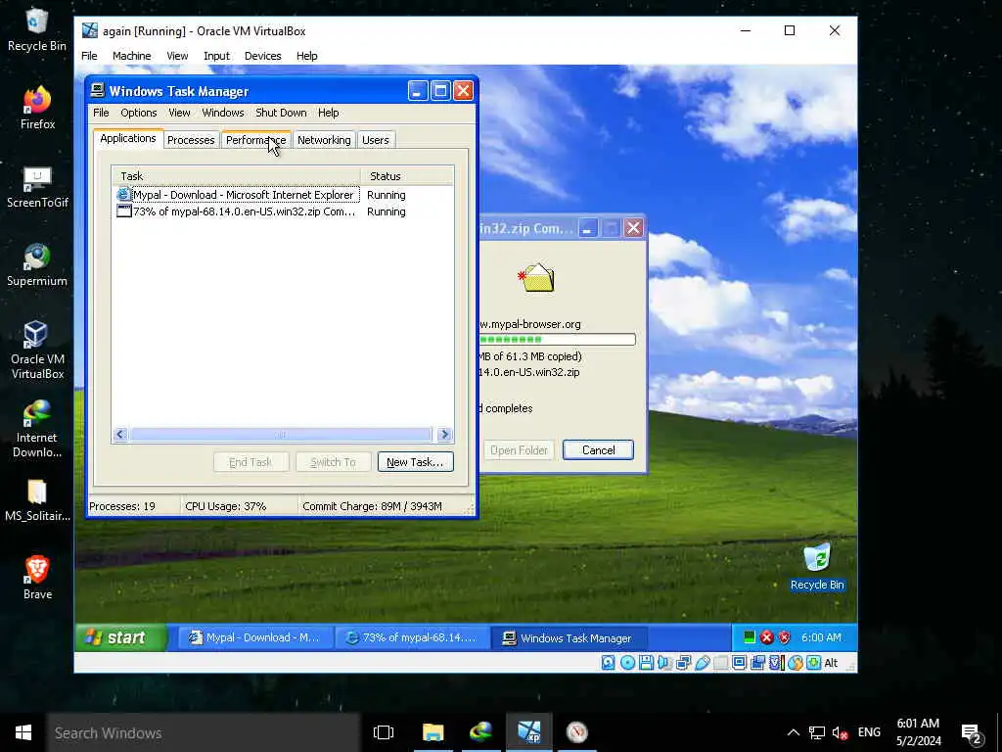This screenshot has width=1002, height=752.
Task: Switch to the Processes tab
Action: (x=191, y=140)
